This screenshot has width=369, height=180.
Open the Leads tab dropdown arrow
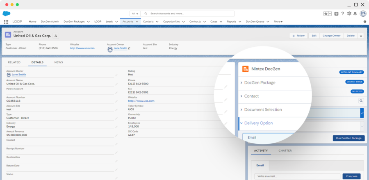pos(116,22)
